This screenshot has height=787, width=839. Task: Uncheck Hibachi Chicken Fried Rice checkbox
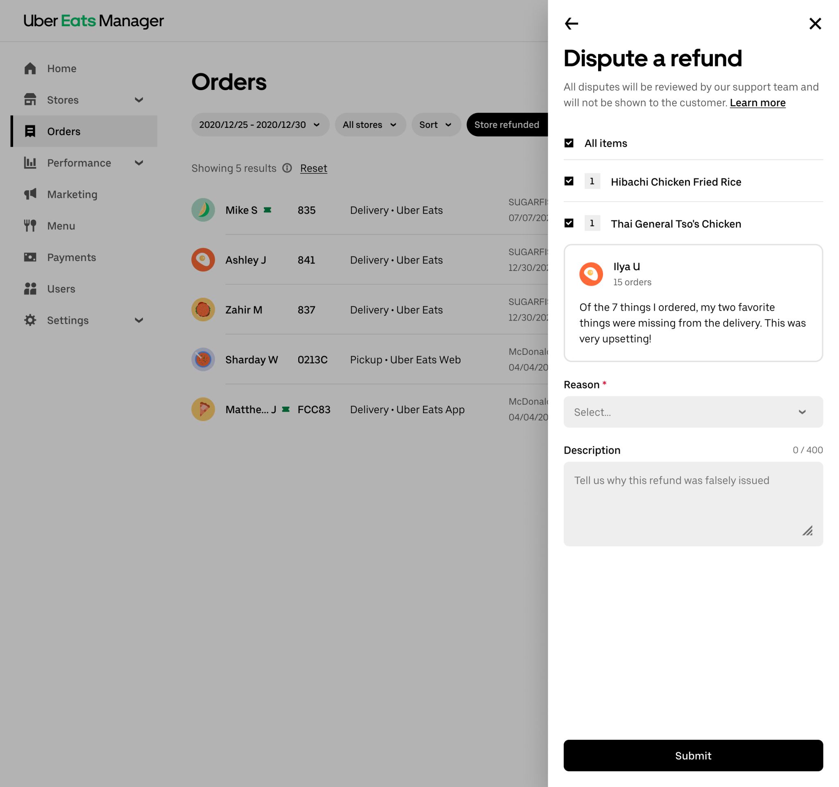pos(569,181)
